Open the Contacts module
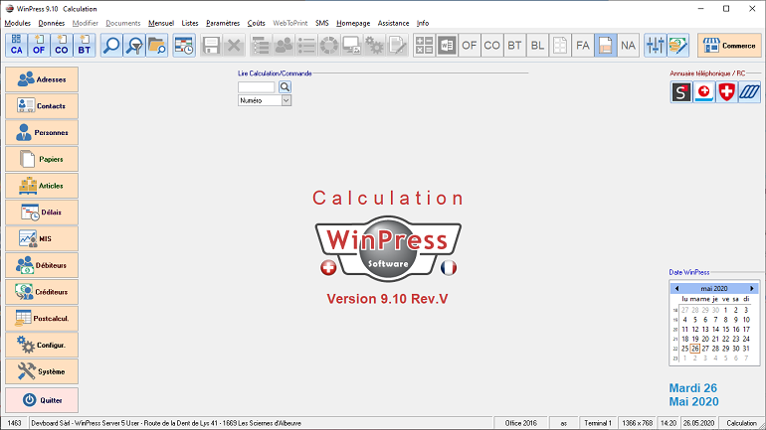The width and height of the screenshot is (766, 430). pos(42,106)
